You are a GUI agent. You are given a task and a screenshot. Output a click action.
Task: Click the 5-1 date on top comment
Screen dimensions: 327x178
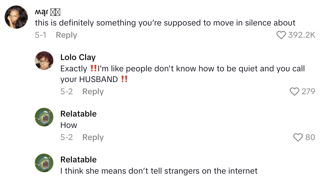pyautogui.click(x=40, y=35)
